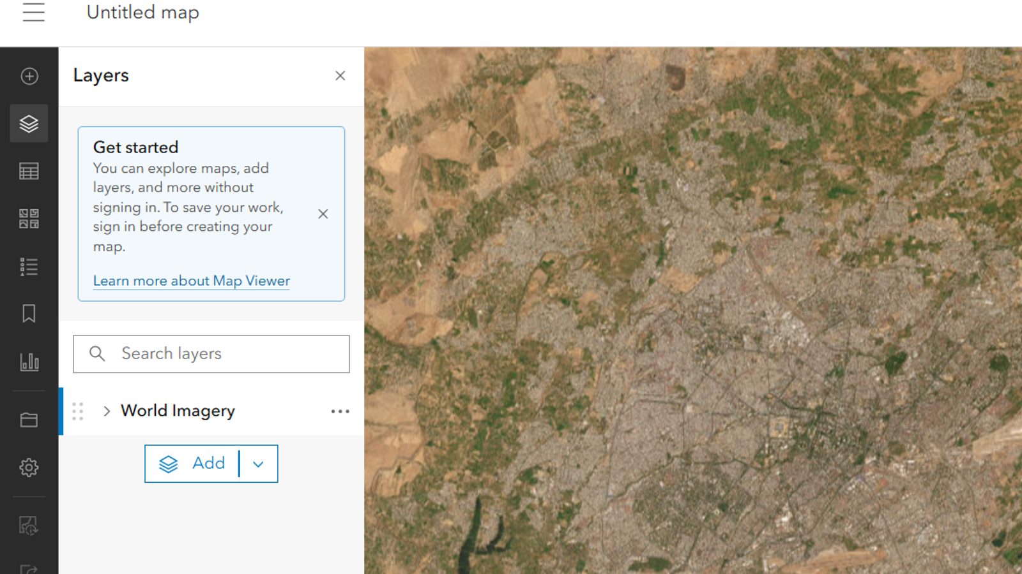
Task: Click the Add (plus) sidebar icon
Action: pyautogui.click(x=29, y=77)
